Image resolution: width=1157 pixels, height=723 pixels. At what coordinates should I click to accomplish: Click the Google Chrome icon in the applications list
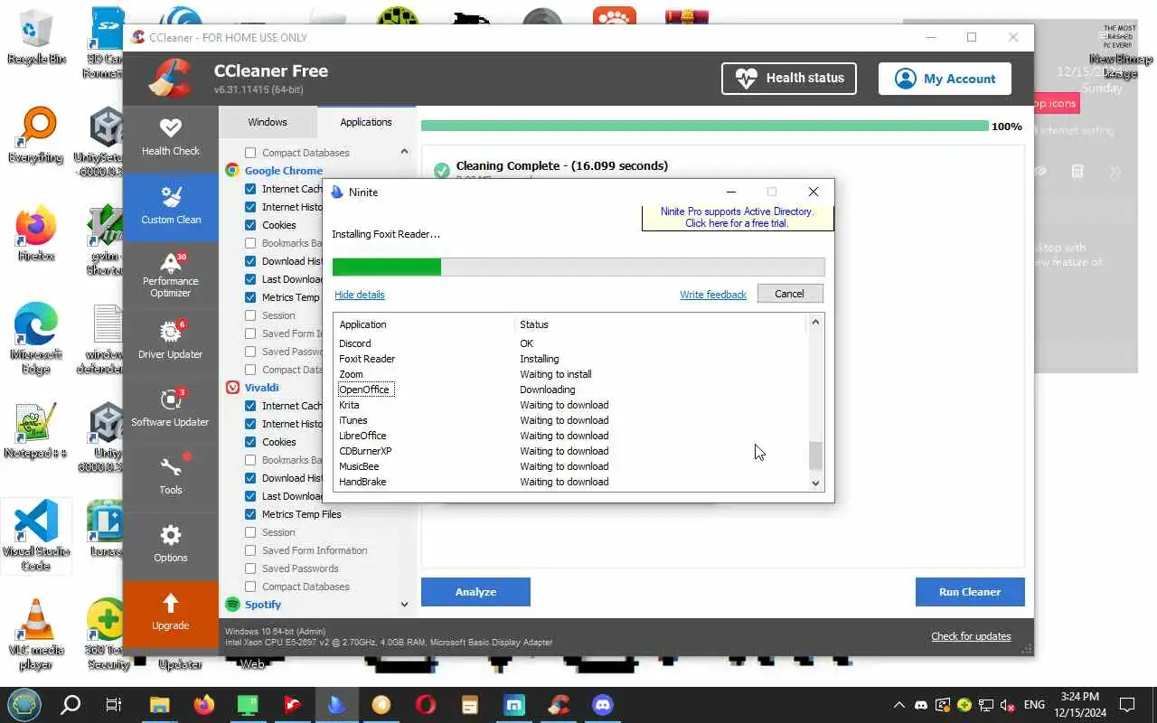pyautogui.click(x=232, y=170)
